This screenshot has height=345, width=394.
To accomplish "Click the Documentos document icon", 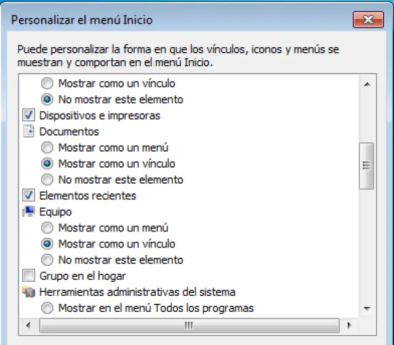I will 28,131.
